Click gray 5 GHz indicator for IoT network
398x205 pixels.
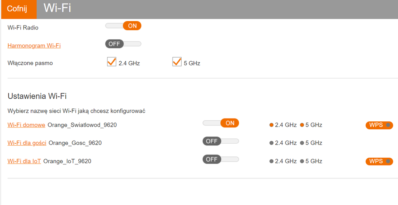point(302,161)
